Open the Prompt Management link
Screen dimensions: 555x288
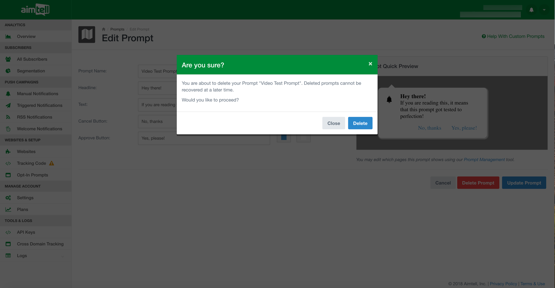[x=484, y=160]
